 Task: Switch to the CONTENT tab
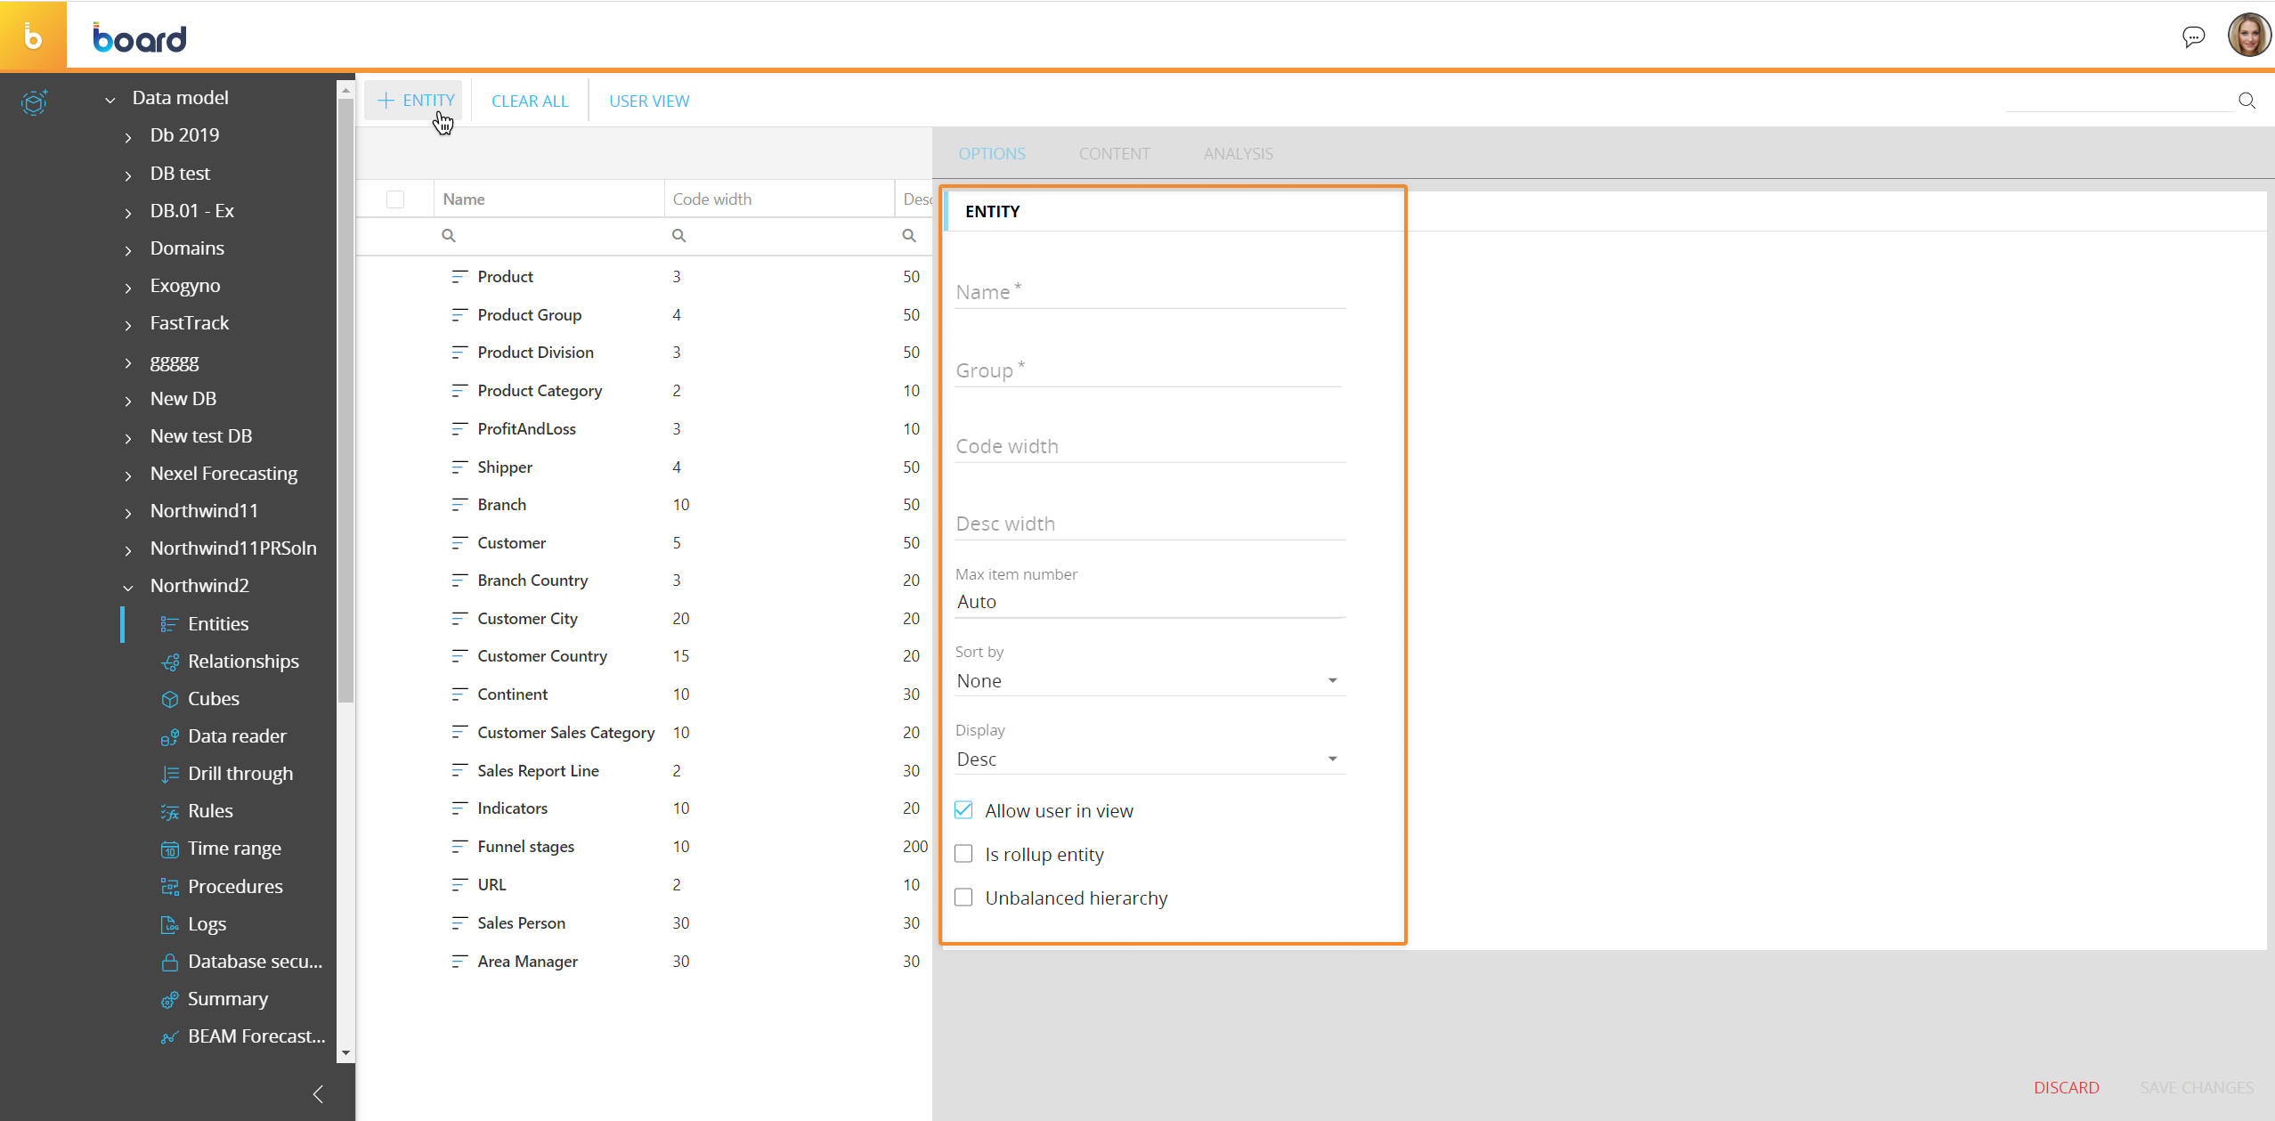pos(1114,153)
